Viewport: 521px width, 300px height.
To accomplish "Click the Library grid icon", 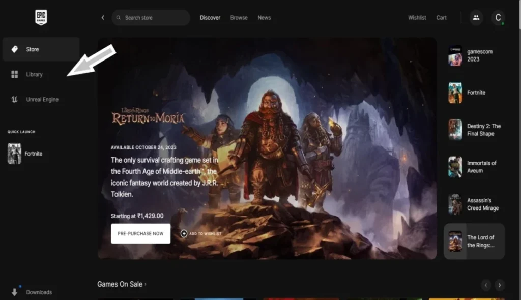I will tap(15, 74).
